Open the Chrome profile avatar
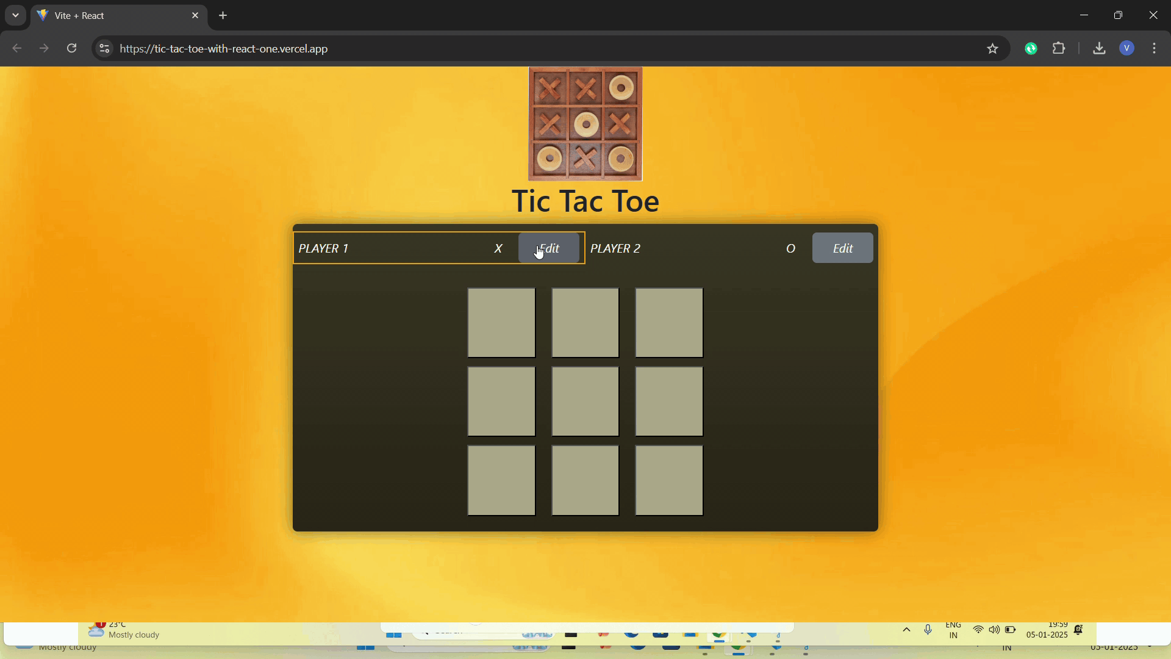This screenshot has height=659, width=1171. (1126, 48)
